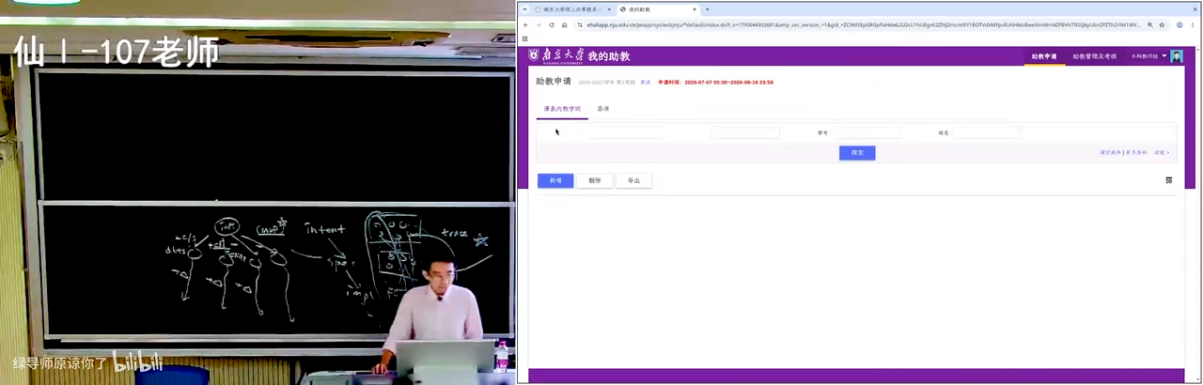The height and width of the screenshot is (385, 1203).
Task: Go back with the browser back arrow
Action: [526, 24]
